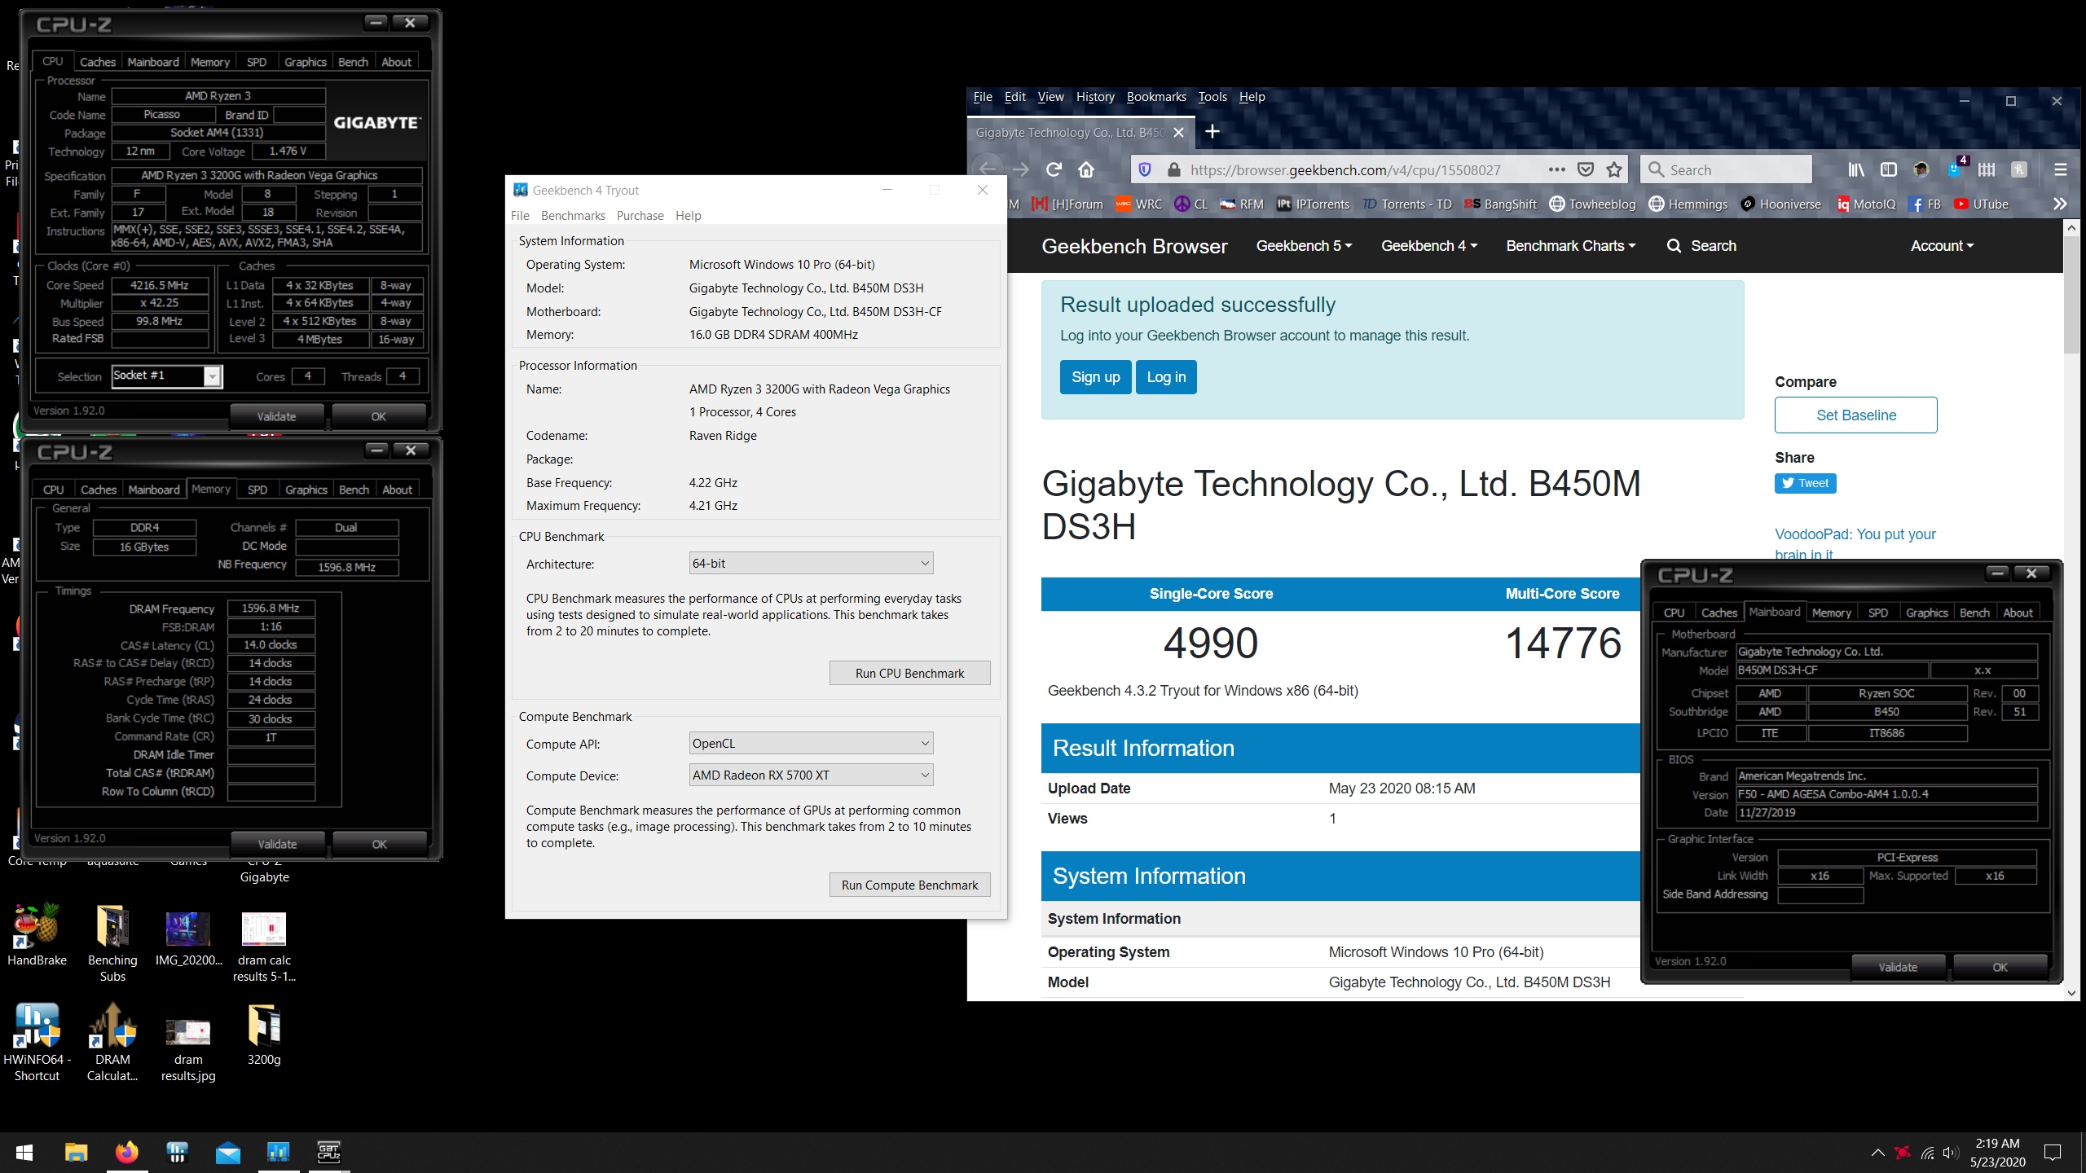Image resolution: width=2086 pixels, height=1173 pixels.
Task: Click volume icon in system tray
Action: [x=1950, y=1153]
